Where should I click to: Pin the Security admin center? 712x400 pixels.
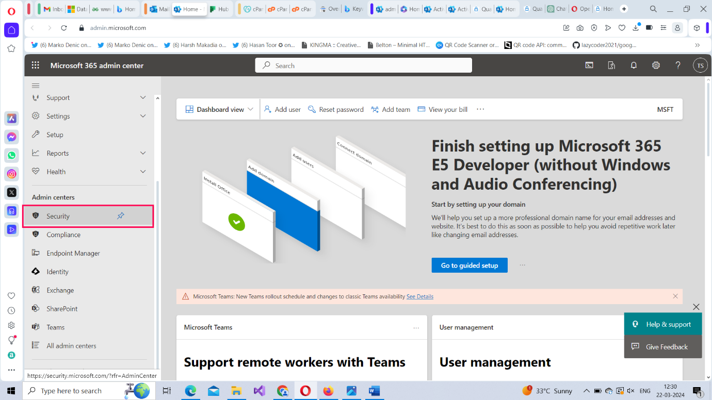click(121, 216)
